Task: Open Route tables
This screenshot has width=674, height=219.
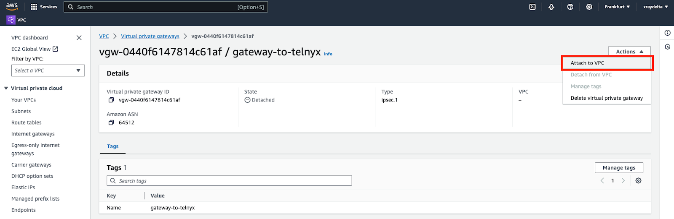Action: 27,123
